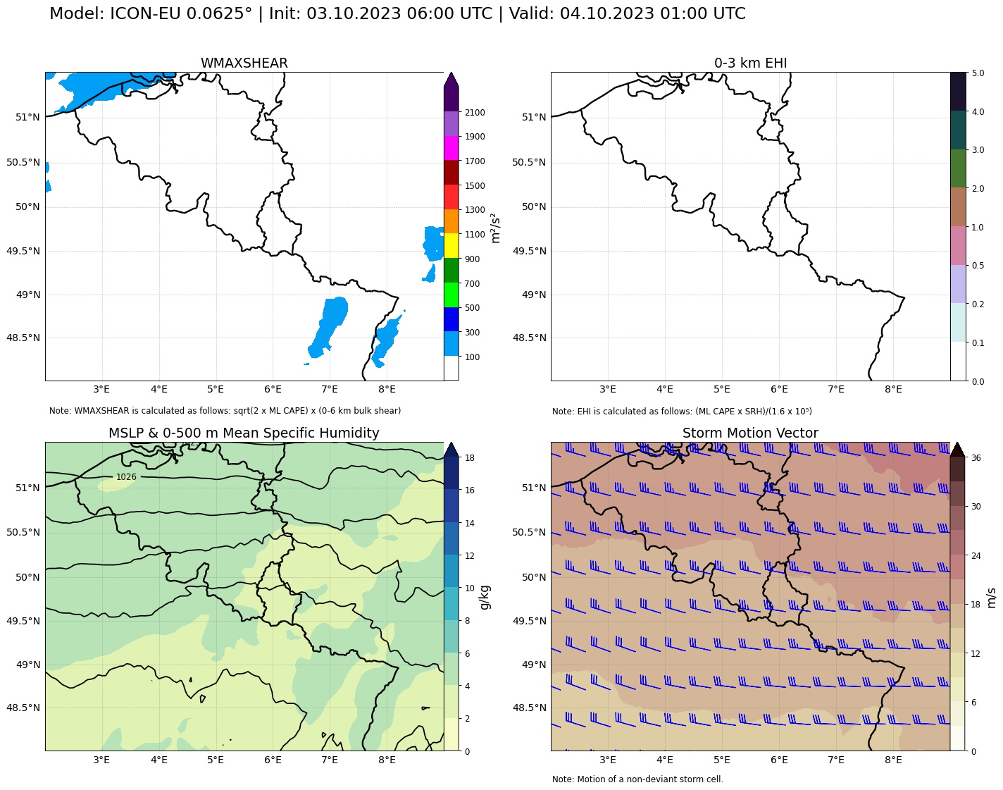Click the dark blue 300–500 WMAXSHEAR colorbar swatch
Screen dimensions: 1003x790
click(x=451, y=319)
